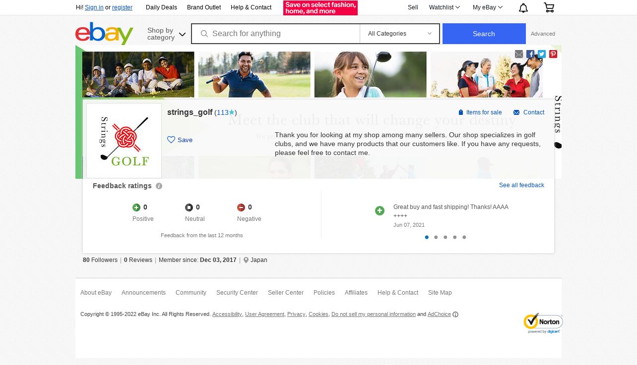The image size is (637, 365).
Task: Share the store on Pinterest
Action: (x=553, y=54)
